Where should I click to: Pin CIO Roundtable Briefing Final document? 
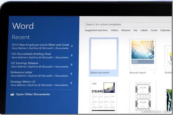72,56
